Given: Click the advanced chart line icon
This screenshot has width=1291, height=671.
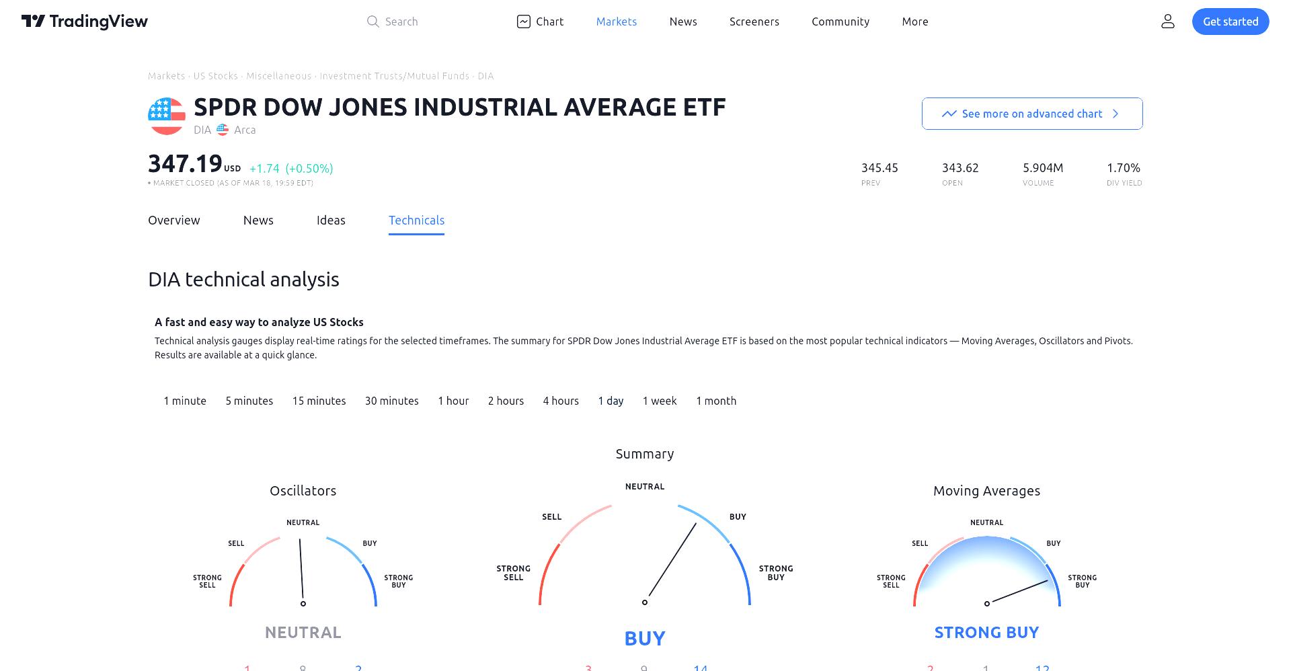Looking at the screenshot, I should click(x=949, y=114).
